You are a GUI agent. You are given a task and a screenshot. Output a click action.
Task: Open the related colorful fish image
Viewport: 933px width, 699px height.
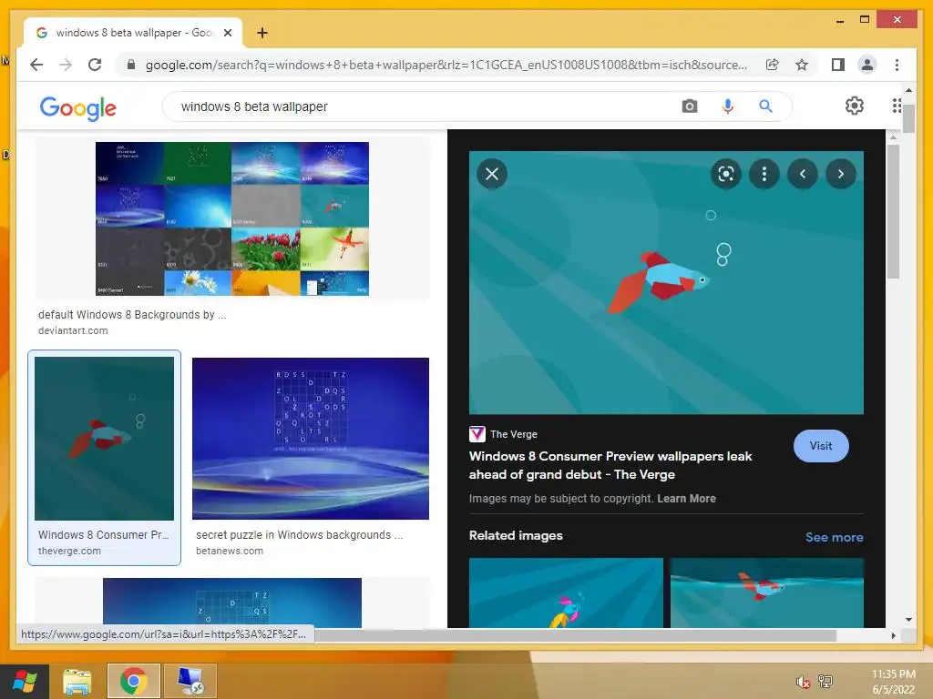[x=566, y=593]
